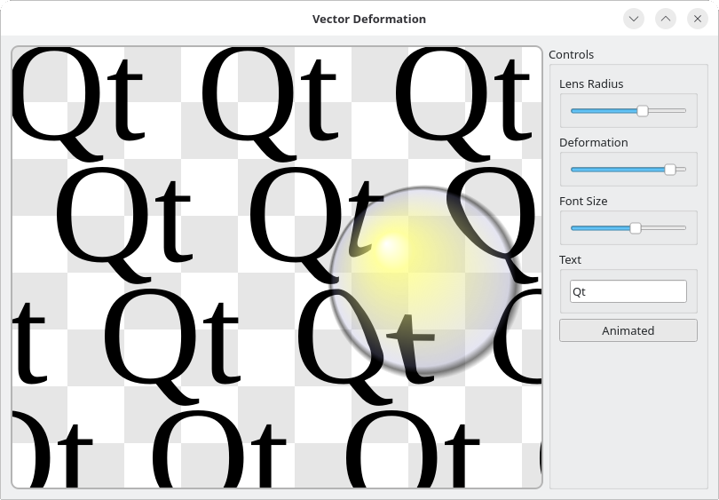Minimize window with the down chevron button
Image resolution: width=719 pixels, height=500 pixels.
pos(634,19)
